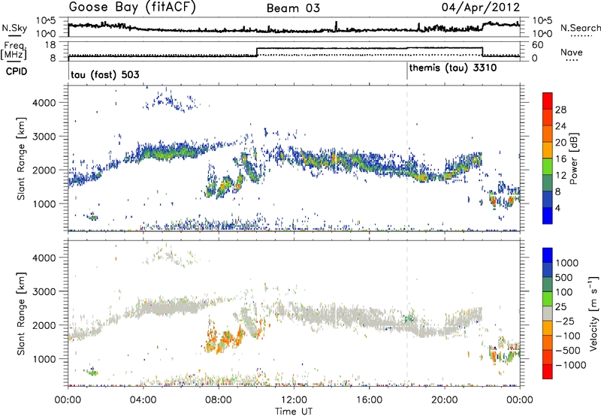601x416 pixels.
Task: Click the dashed 18:00 line in power panel
Action: click(x=407, y=157)
